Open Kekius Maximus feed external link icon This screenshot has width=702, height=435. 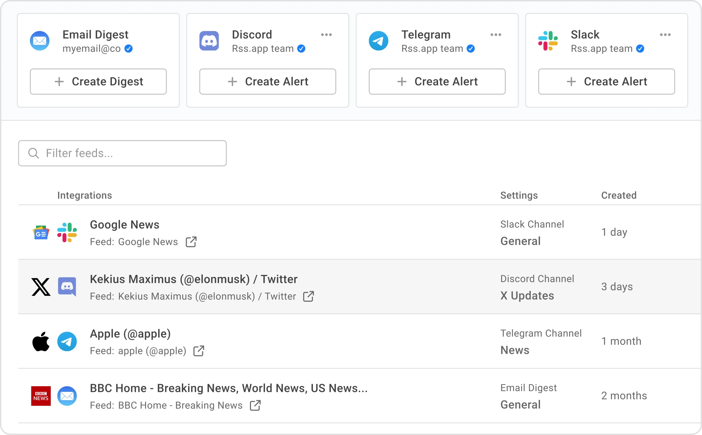[308, 296]
